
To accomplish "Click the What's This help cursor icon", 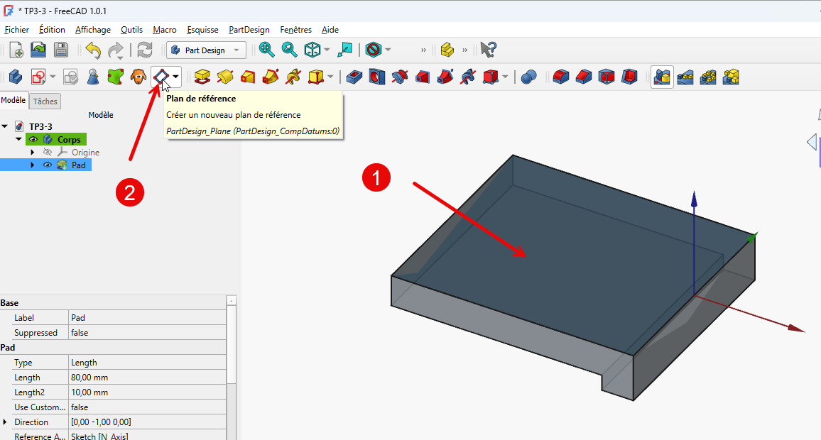I will tap(488, 50).
